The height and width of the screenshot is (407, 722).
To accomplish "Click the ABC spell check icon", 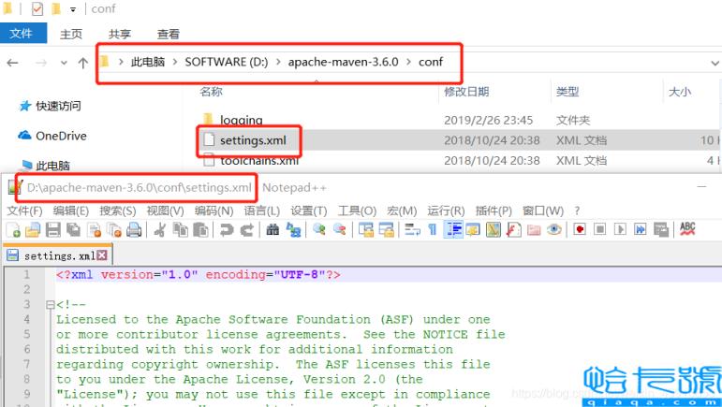I will coord(687,229).
